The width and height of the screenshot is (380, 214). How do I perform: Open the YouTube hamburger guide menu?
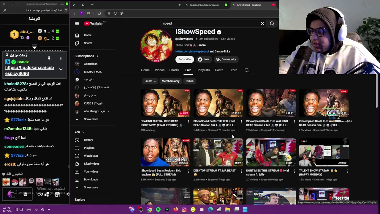(x=77, y=23)
